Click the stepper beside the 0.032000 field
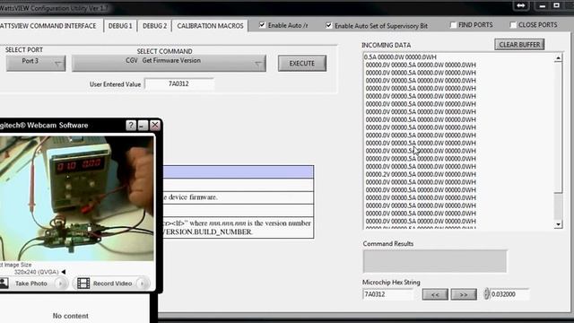Screen dimensions: 574x323 click(x=486, y=294)
